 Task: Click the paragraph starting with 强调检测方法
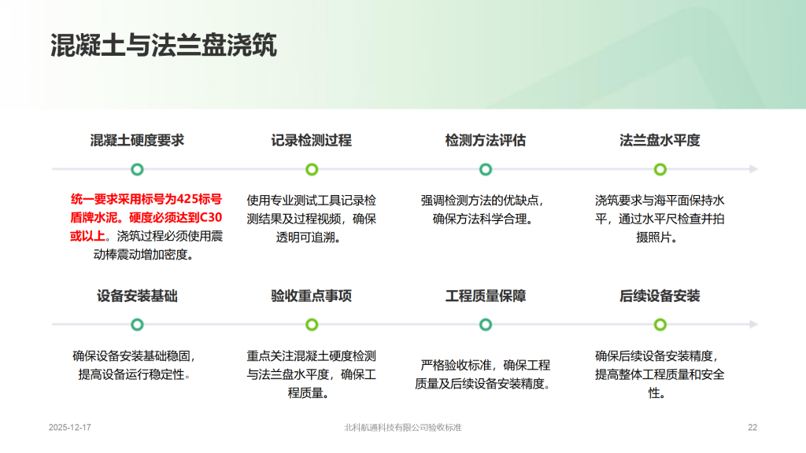click(x=486, y=209)
